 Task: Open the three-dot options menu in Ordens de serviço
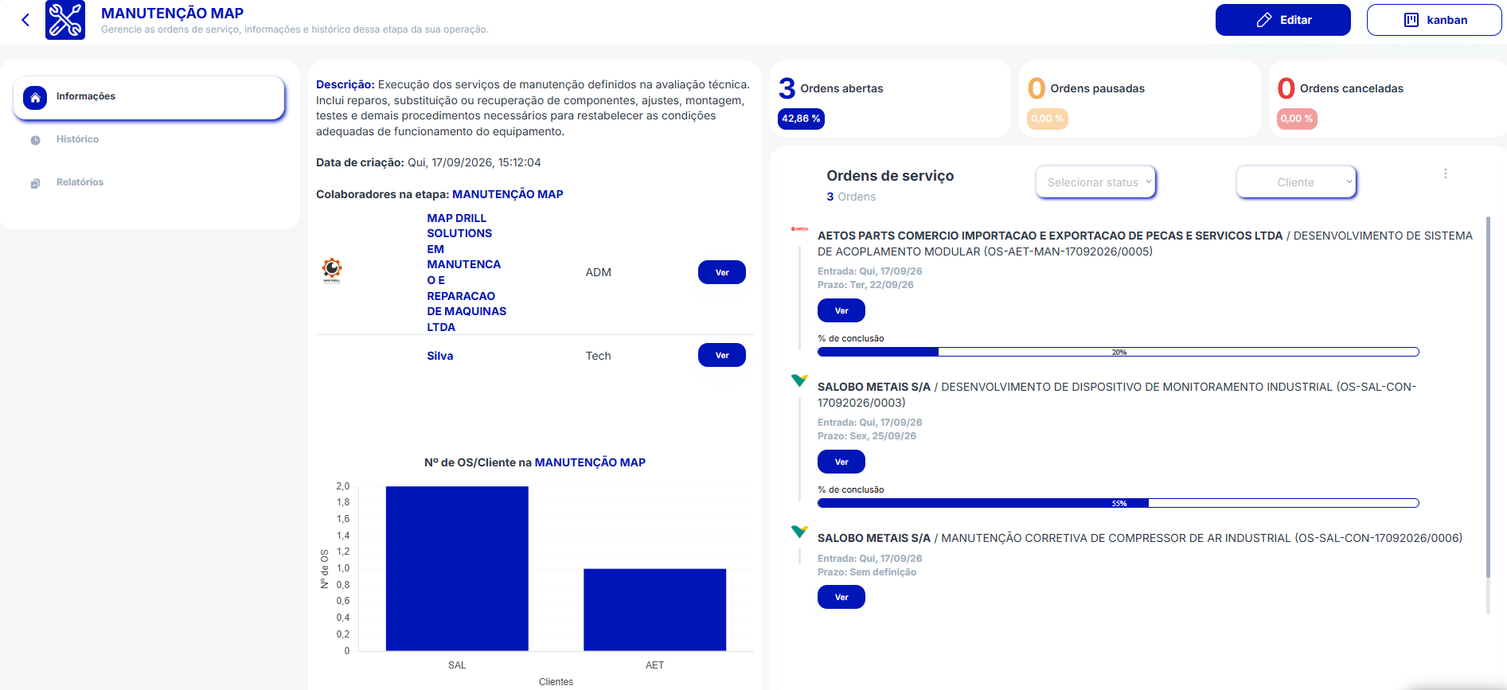tap(1446, 173)
